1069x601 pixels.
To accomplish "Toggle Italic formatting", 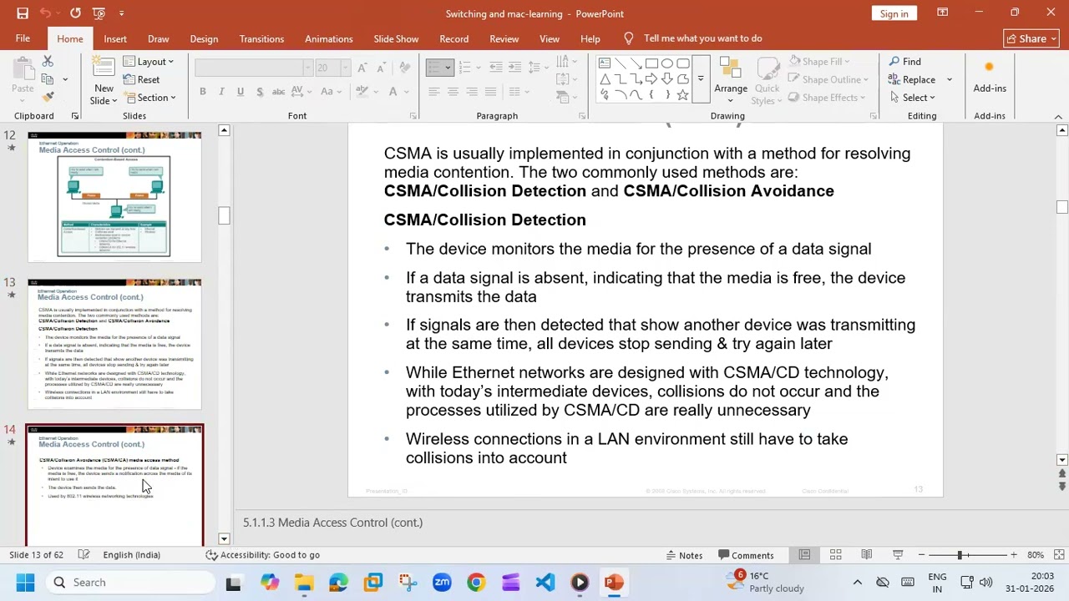I will pyautogui.click(x=221, y=92).
